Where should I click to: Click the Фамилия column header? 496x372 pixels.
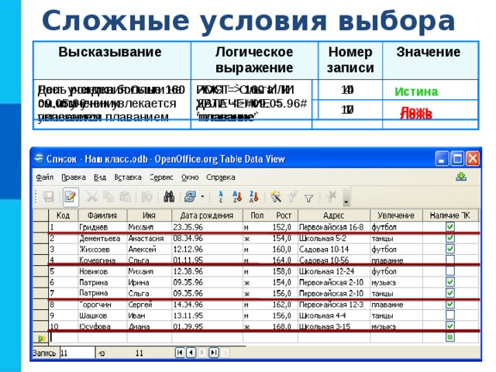(102, 215)
